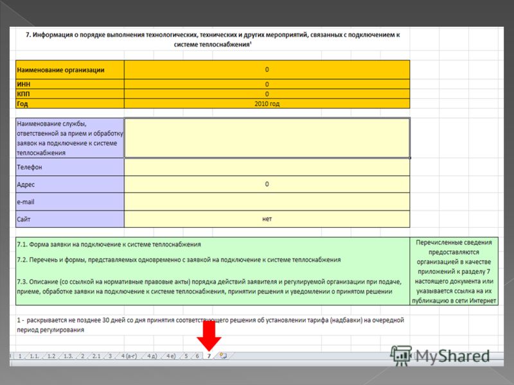Select the 'ИНН' label cell

pyautogui.click(x=70, y=84)
